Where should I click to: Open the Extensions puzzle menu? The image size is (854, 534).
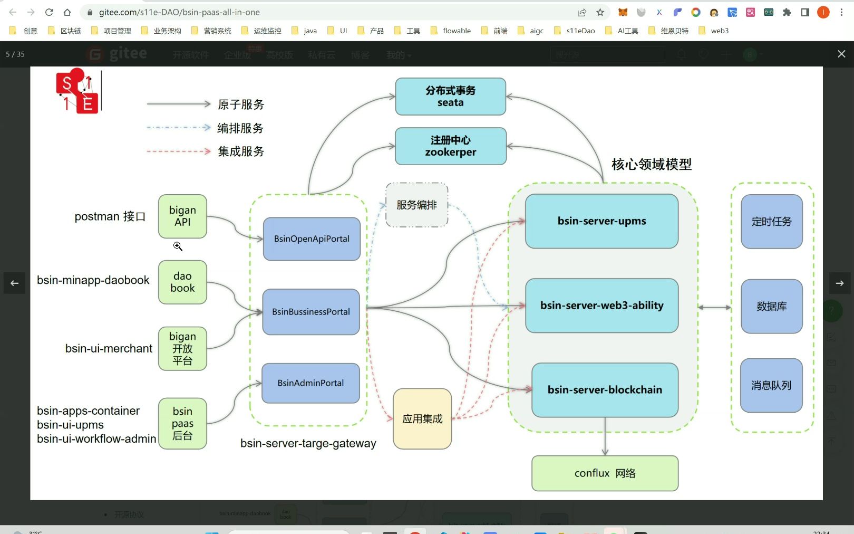(787, 12)
